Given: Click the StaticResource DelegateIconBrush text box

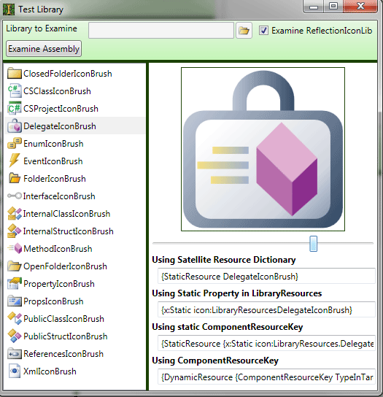Looking at the screenshot, I should [266, 277].
